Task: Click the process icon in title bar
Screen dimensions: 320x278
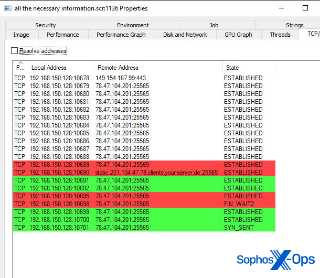Action: 8,8
